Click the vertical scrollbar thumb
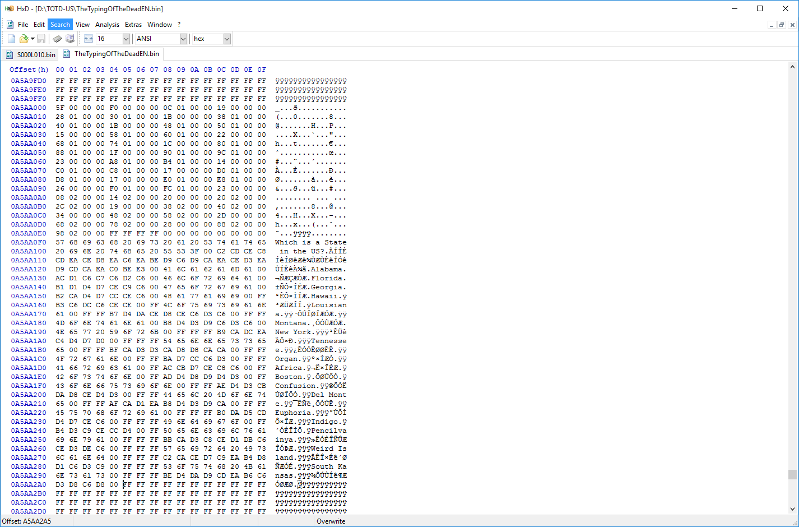This screenshot has width=799, height=527. (792, 474)
